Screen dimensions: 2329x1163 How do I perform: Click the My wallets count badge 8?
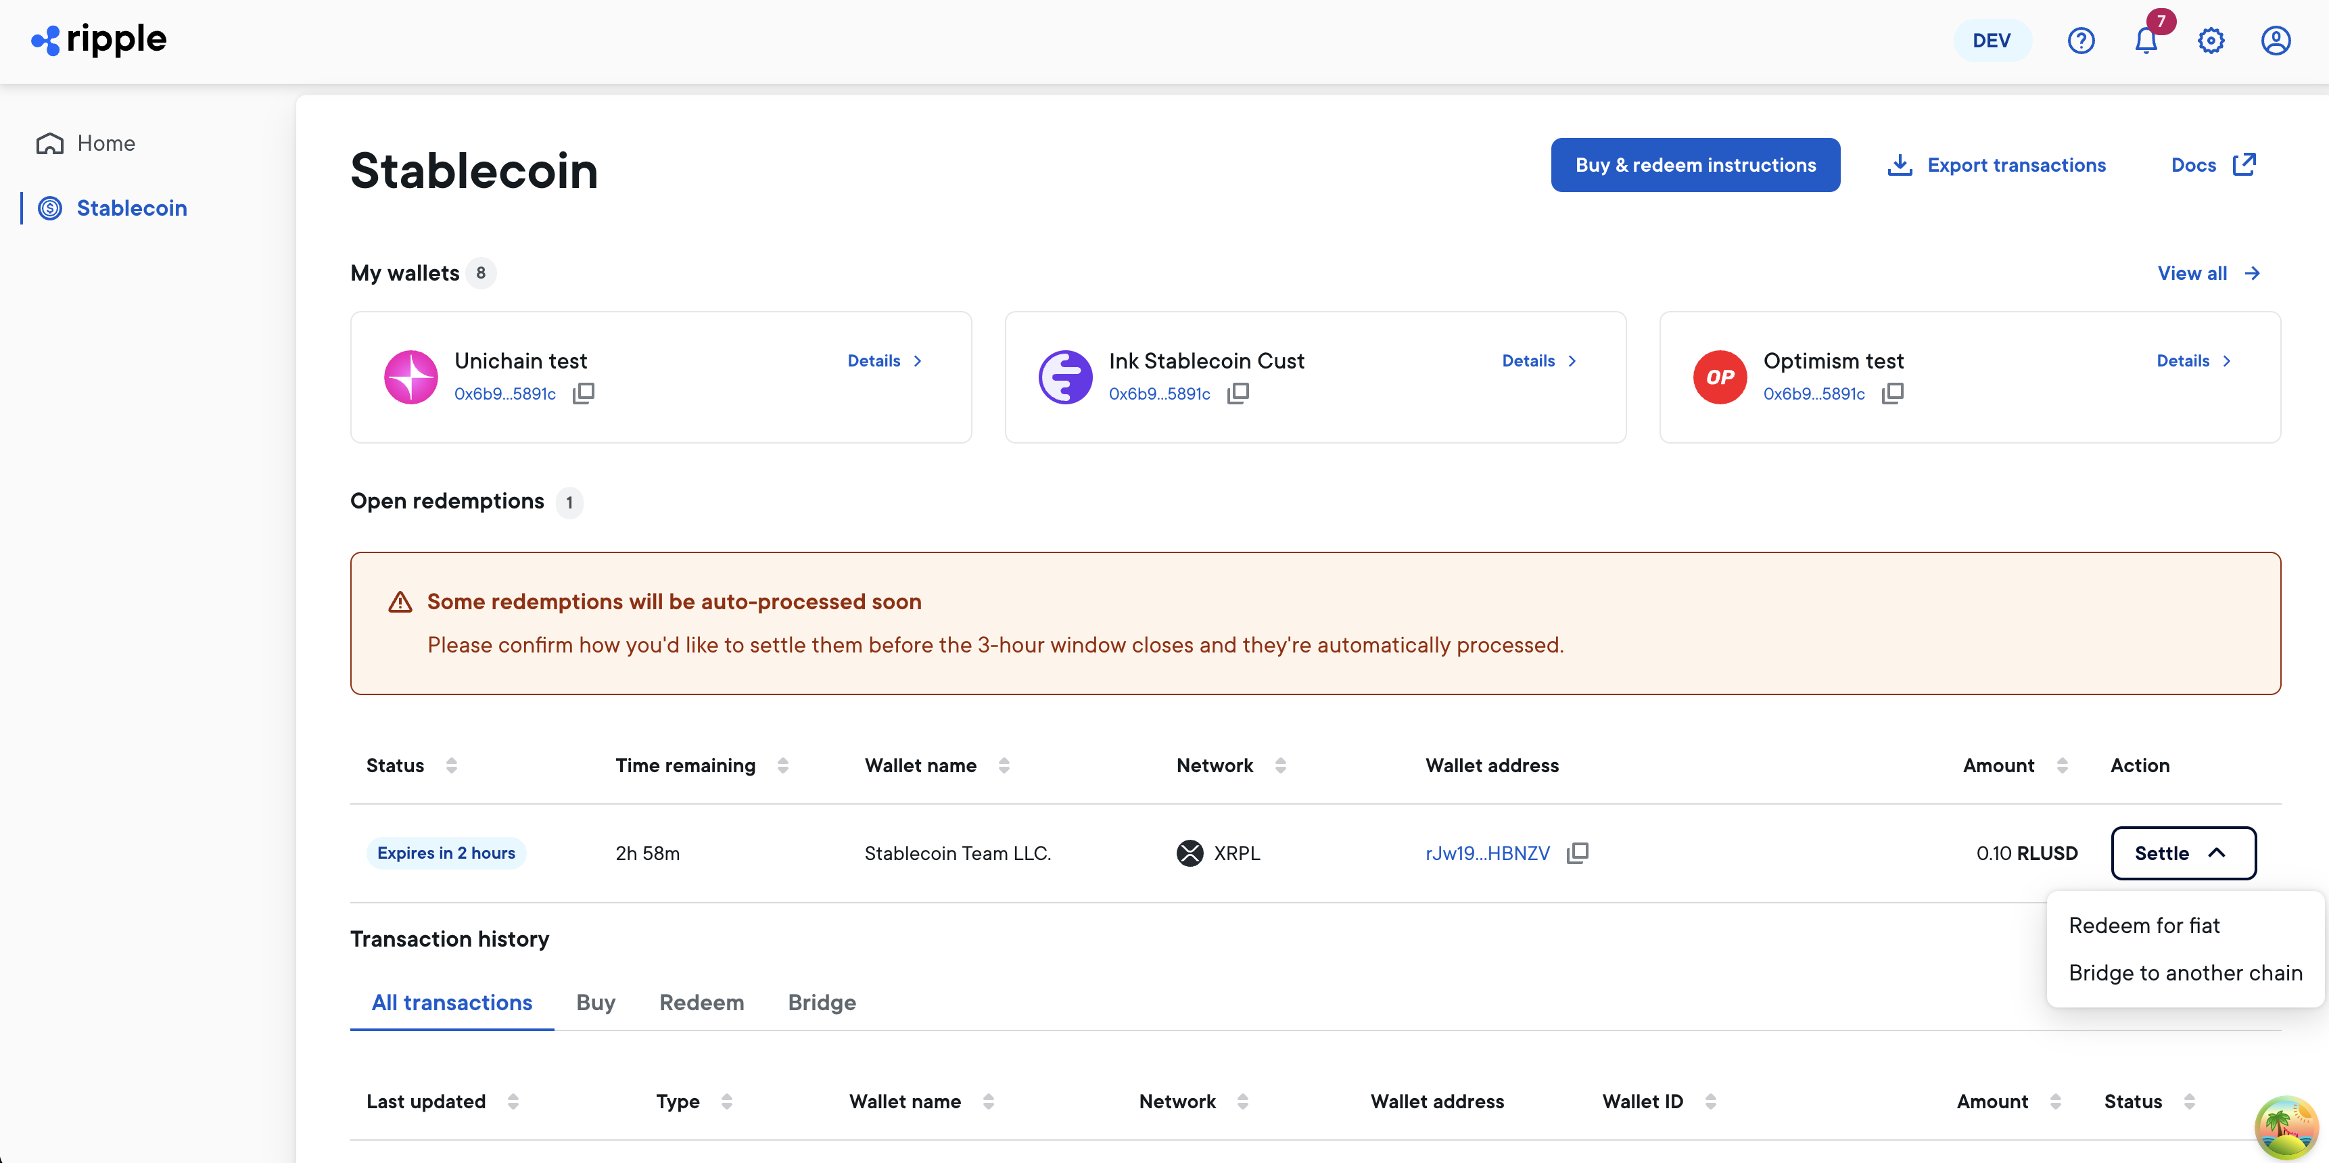tap(481, 273)
